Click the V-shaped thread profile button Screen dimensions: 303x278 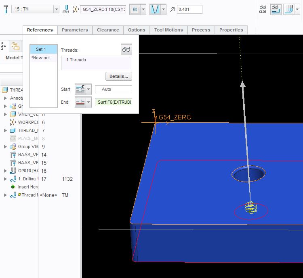pyautogui.click(x=155, y=9)
